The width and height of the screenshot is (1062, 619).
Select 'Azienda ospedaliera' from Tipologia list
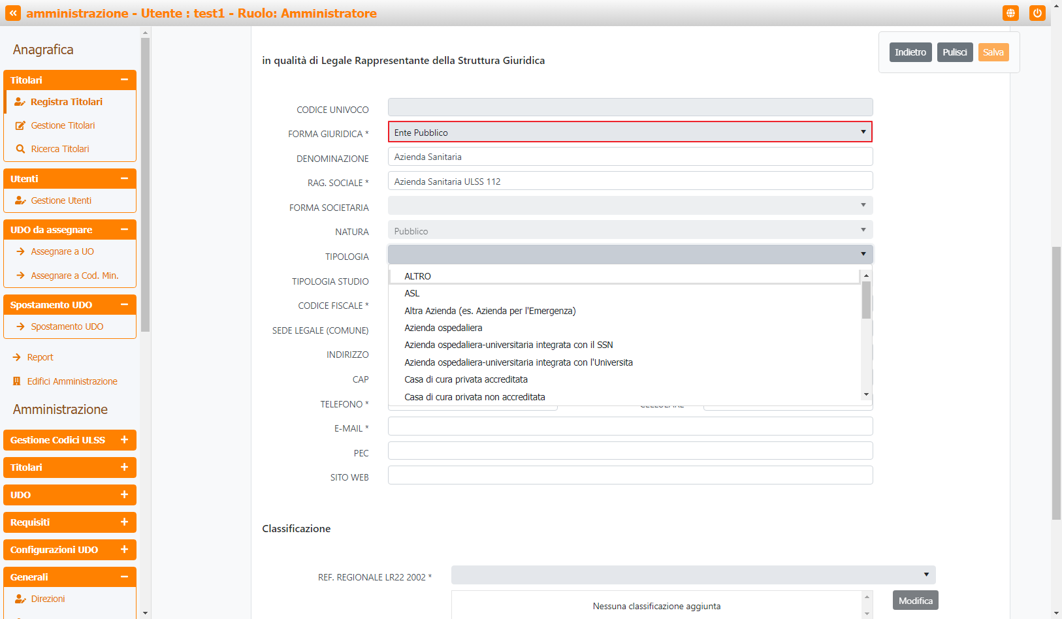click(443, 328)
